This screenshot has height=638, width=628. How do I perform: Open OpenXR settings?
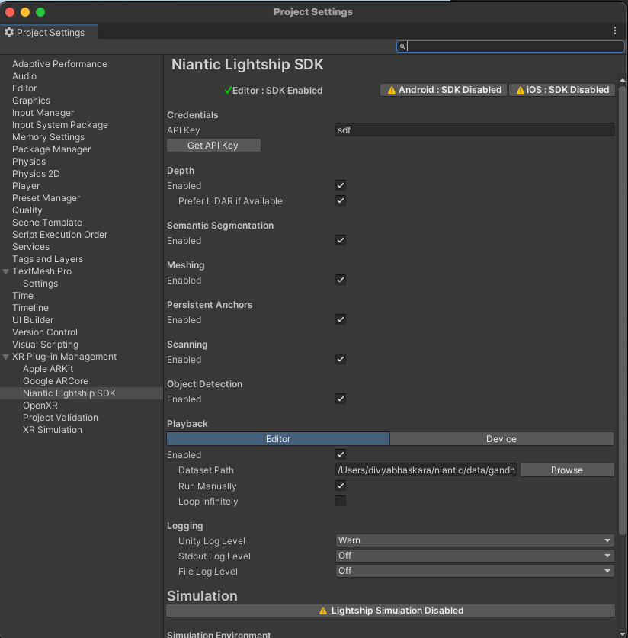[40, 406]
